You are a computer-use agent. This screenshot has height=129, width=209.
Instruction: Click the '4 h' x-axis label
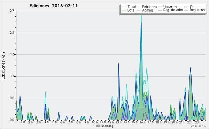click(47, 122)
